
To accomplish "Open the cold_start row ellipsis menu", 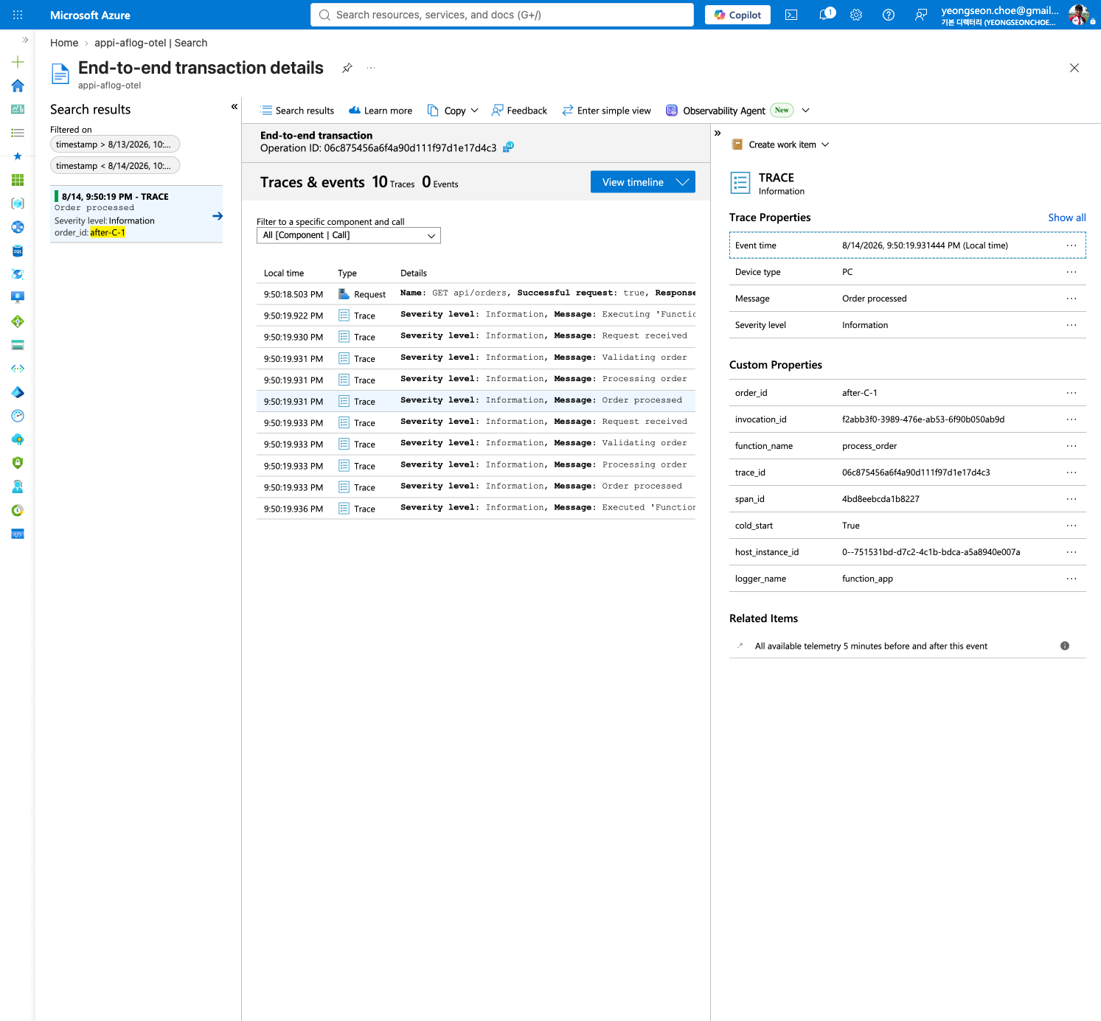I will pyautogui.click(x=1072, y=526).
